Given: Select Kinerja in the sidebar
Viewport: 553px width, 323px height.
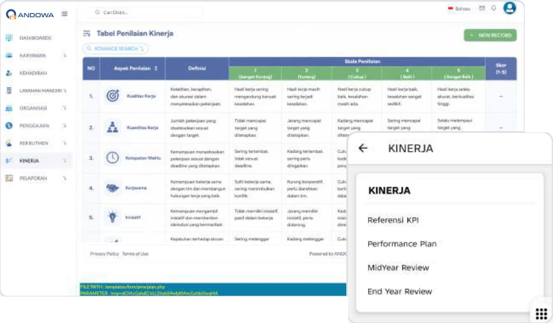Looking at the screenshot, I should 35,161.
